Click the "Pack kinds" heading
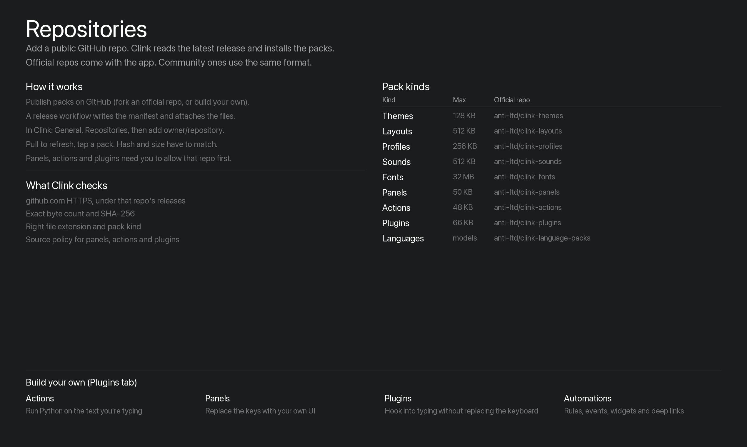This screenshot has height=447, width=747. click(x=406, y=87)
